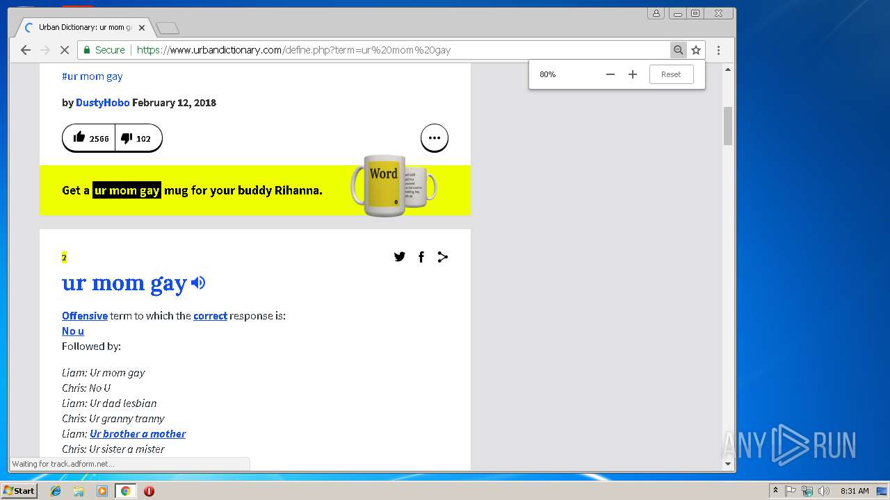890x500 pixels.
Task: Open the zoom magnifier icon in address bar
Action: tap(678, 50)
